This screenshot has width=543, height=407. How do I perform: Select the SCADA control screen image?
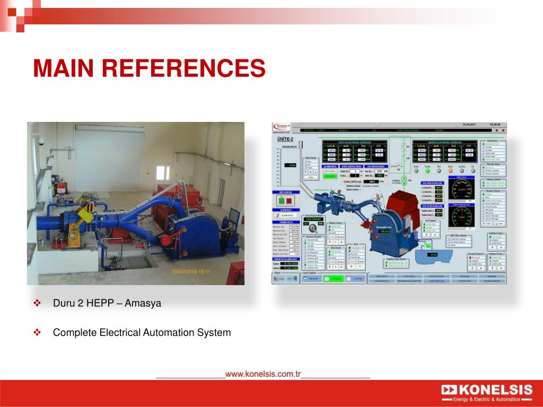tap(389, 203)
